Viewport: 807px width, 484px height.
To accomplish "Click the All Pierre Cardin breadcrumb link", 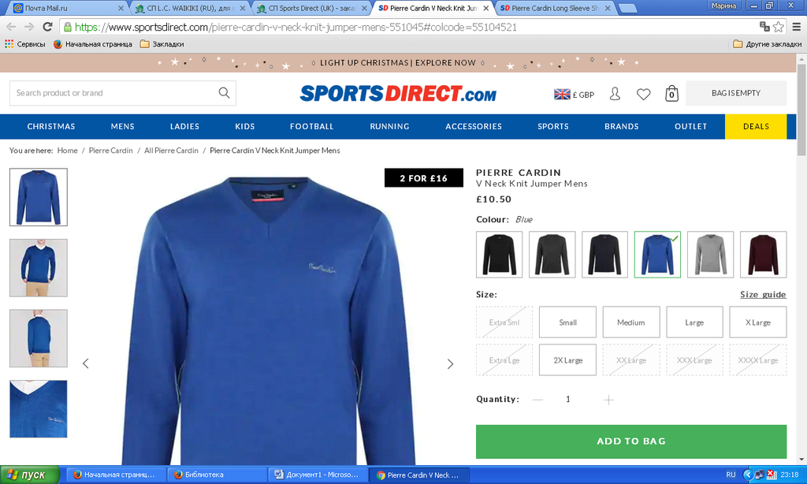I will point(171,151).
